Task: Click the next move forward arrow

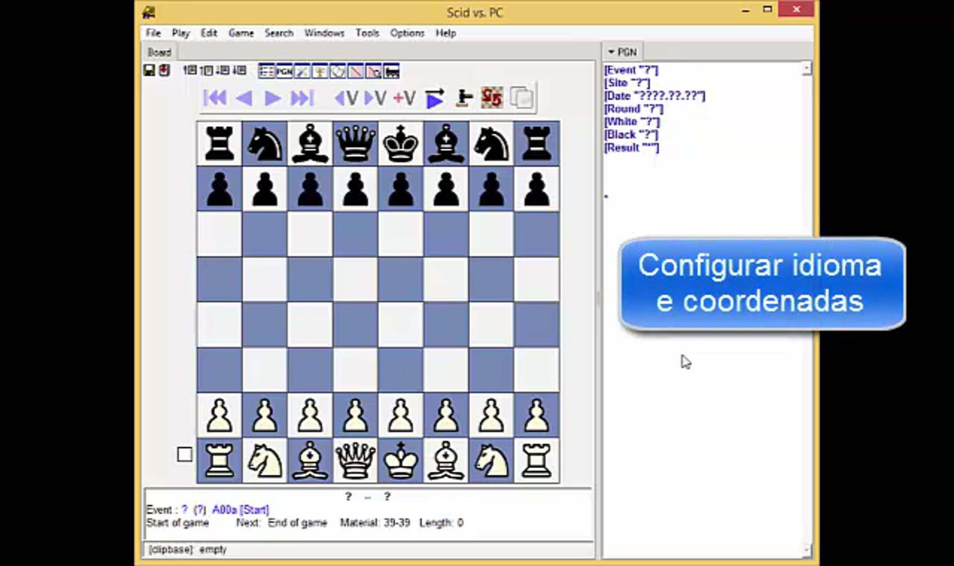Action: click(x=273, y=98)
